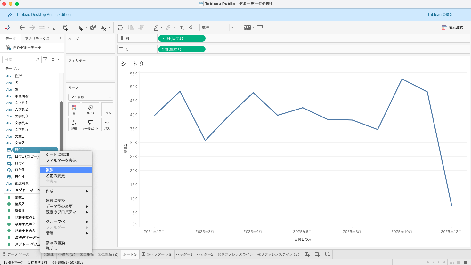The image size is (471, 265).
Task: Swap rows and columns
Action: [x=120, y=27]
